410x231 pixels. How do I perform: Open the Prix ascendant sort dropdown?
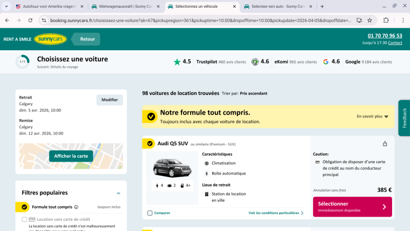[253, 93]
